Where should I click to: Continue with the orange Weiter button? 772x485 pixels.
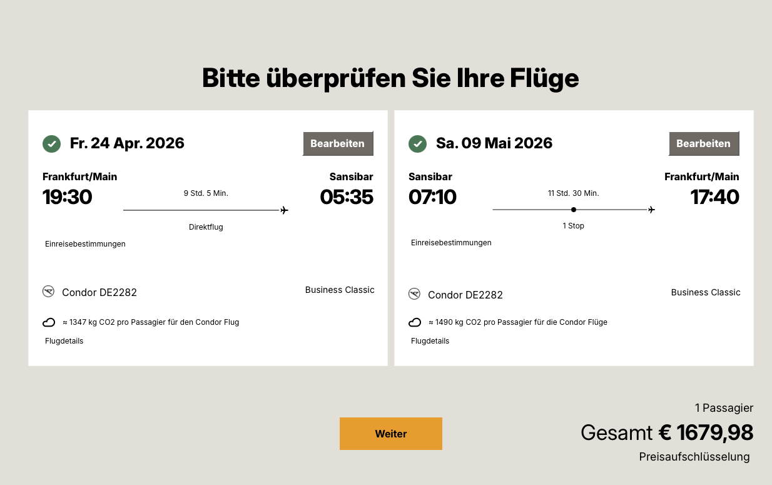click(x=390, y=434)
